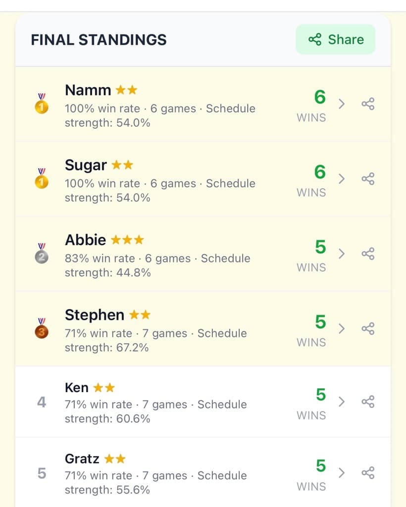
Task: Share Namm's result via share icon
Action: [368, 104]
